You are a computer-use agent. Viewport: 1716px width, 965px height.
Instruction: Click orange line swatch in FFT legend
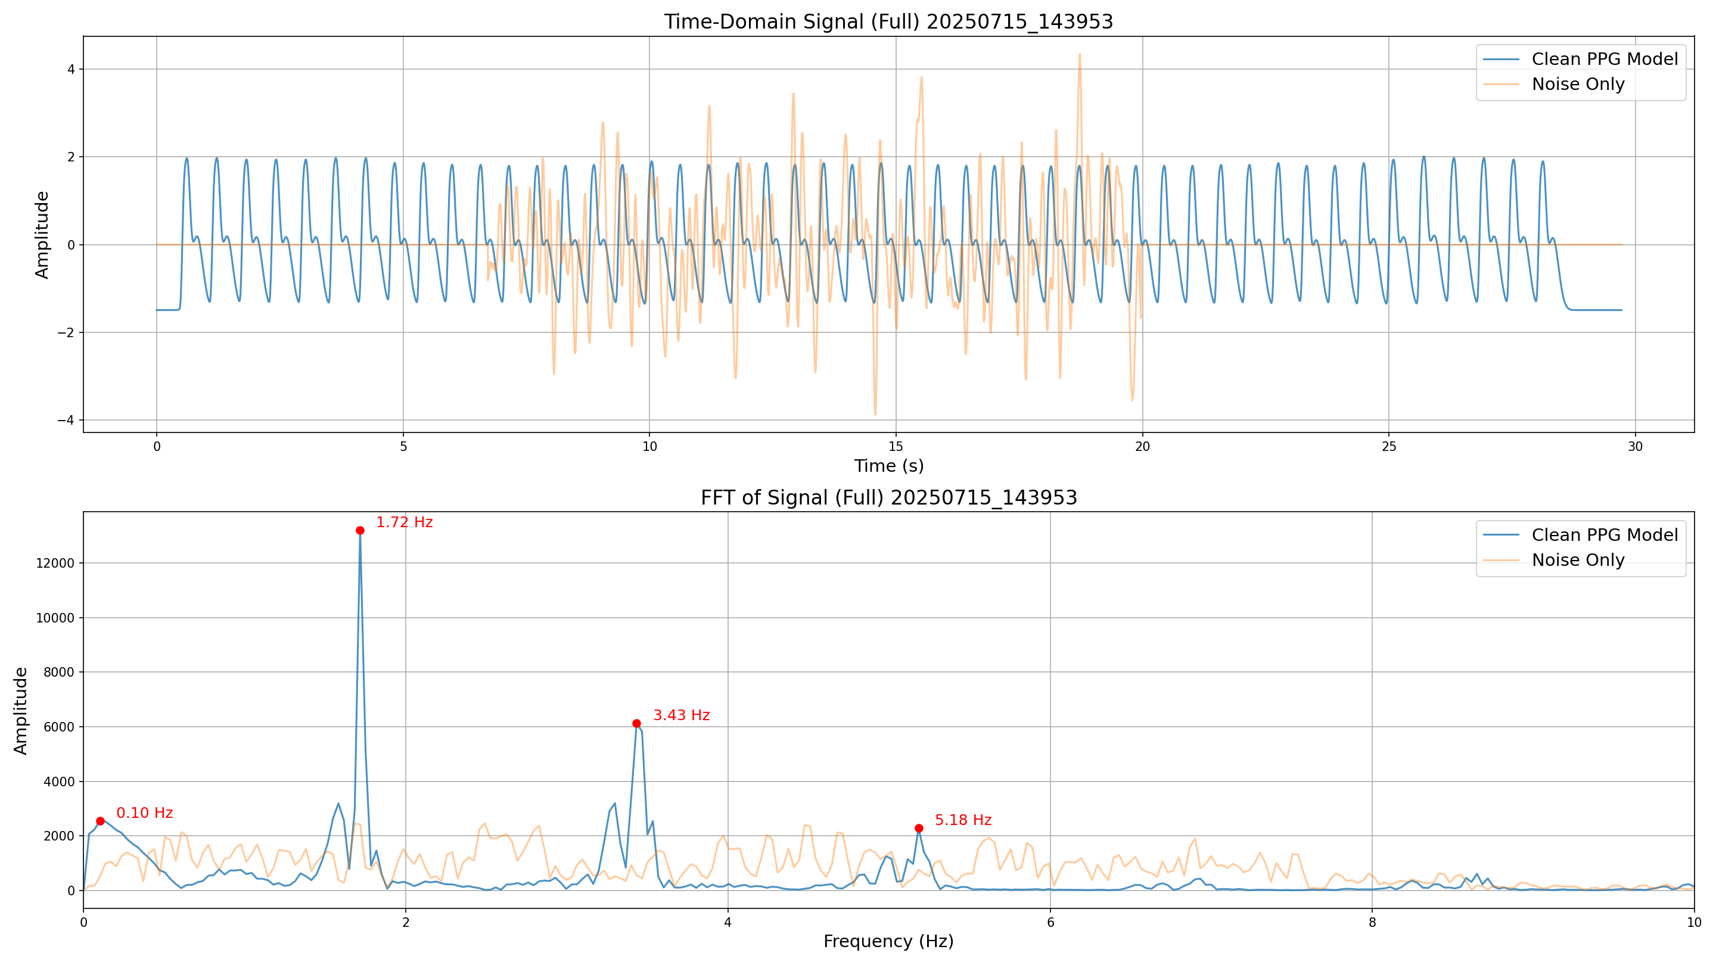[1501, 560]
